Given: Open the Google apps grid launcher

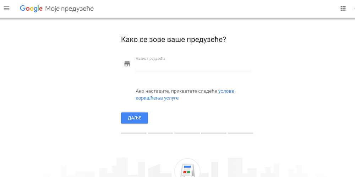Looking at the screenshot, I should point(343,9).
